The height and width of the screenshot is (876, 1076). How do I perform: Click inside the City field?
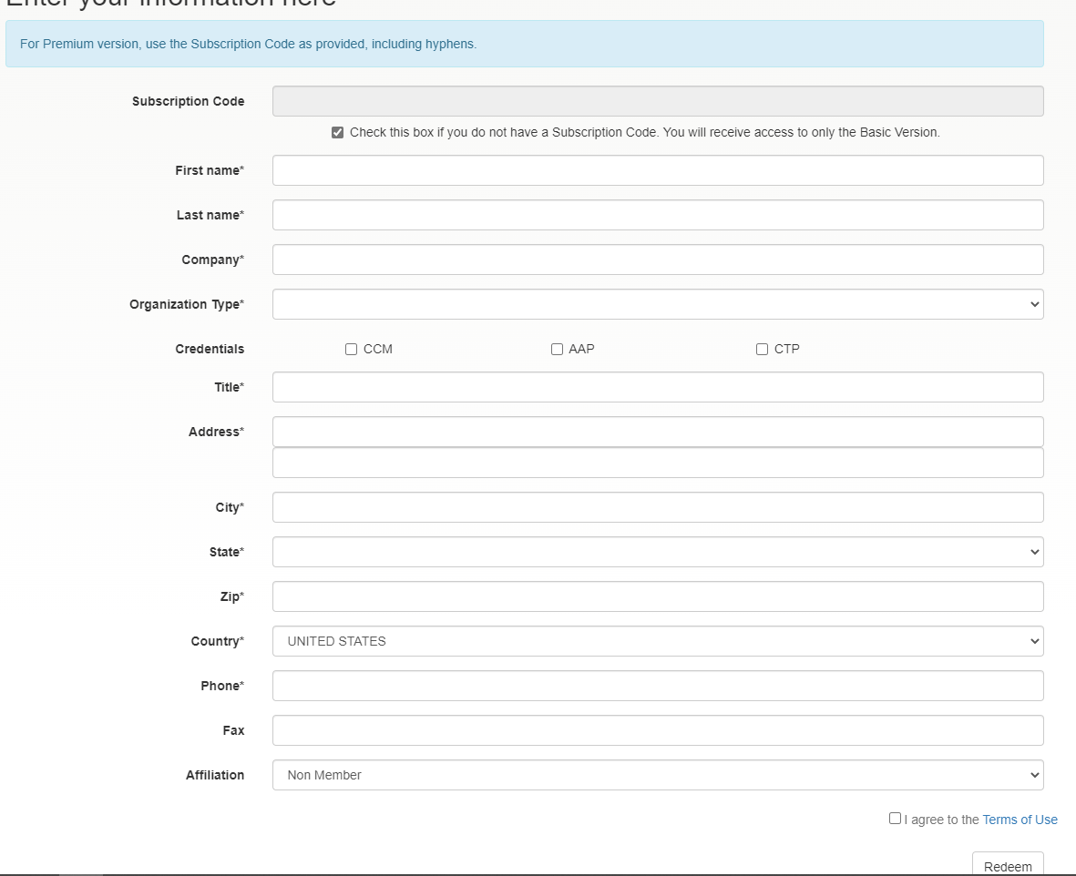[x=658, y=506]
